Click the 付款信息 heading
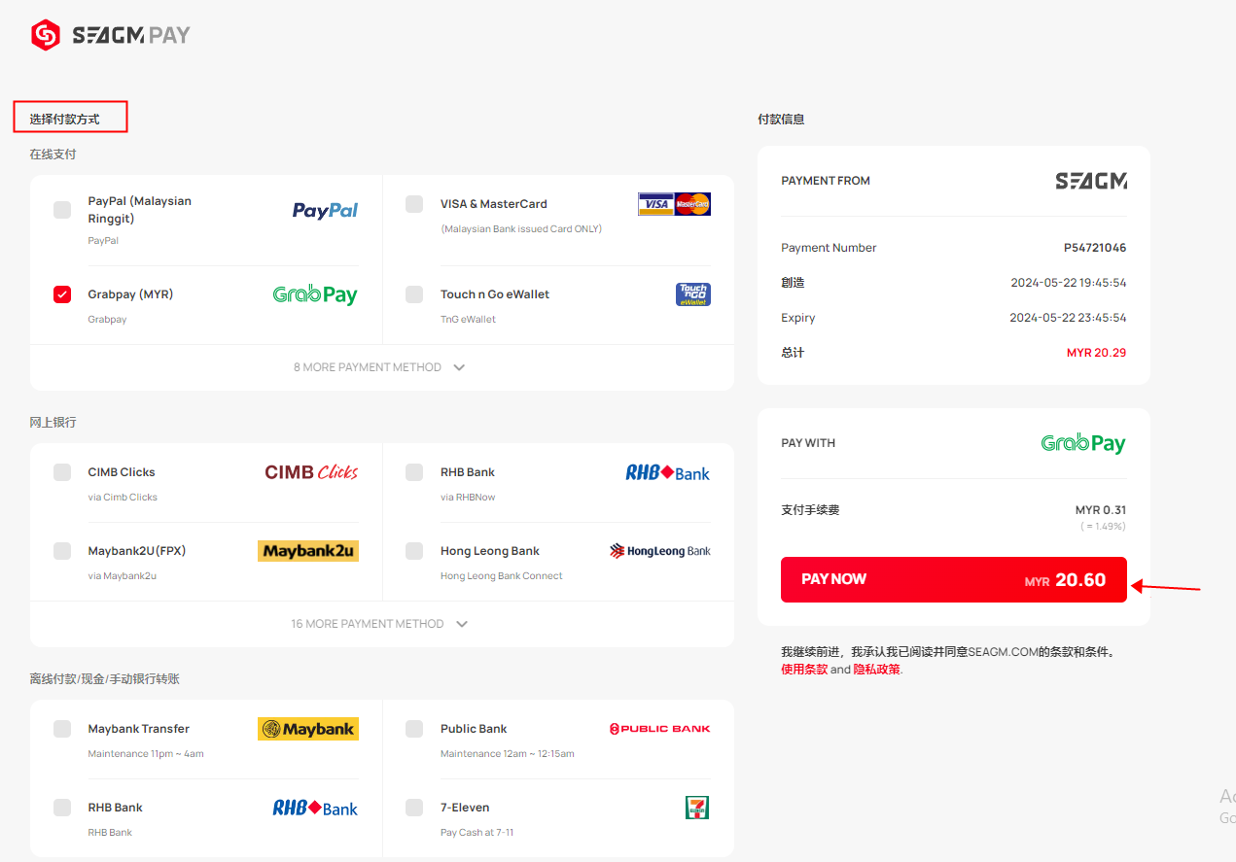The image size is (1236, 862). pyautogui.click(x=781, y=120)
